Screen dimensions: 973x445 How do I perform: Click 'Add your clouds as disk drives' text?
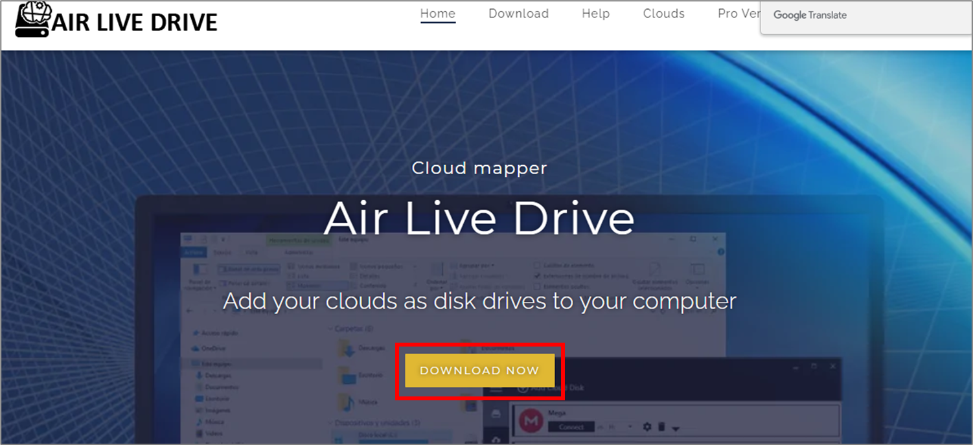click(x=479, y=301)
